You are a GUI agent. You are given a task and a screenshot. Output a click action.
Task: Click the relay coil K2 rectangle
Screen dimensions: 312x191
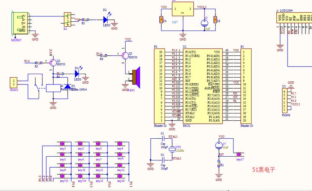point(53,88)
